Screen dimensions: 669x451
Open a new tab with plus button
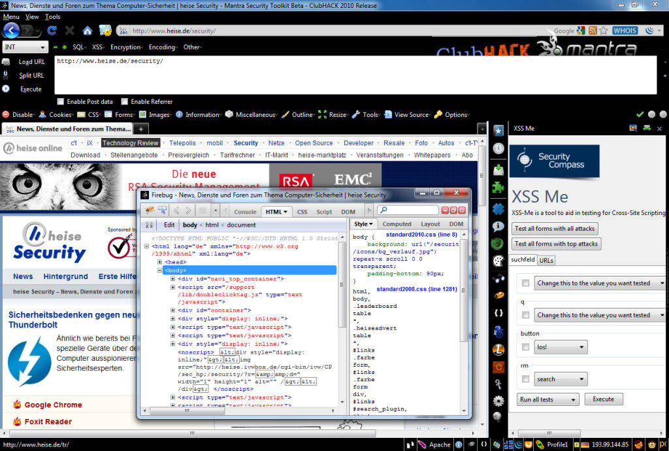click(141, 129)
